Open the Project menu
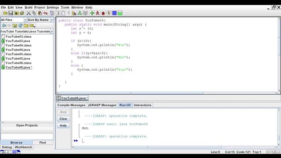Viewport: 281px width, 158px height. click(40, 7)
